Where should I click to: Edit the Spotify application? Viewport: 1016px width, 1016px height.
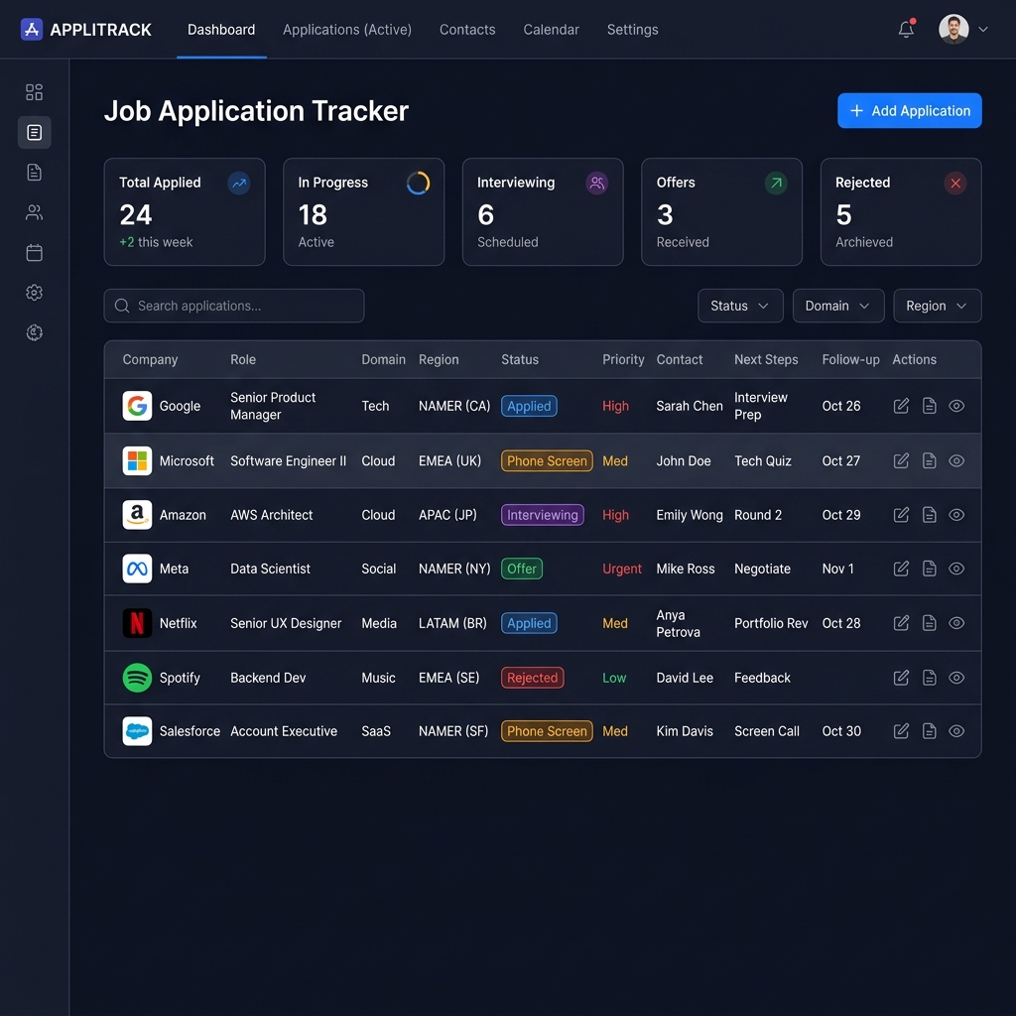pyautogui.click(x=901, y=677)
